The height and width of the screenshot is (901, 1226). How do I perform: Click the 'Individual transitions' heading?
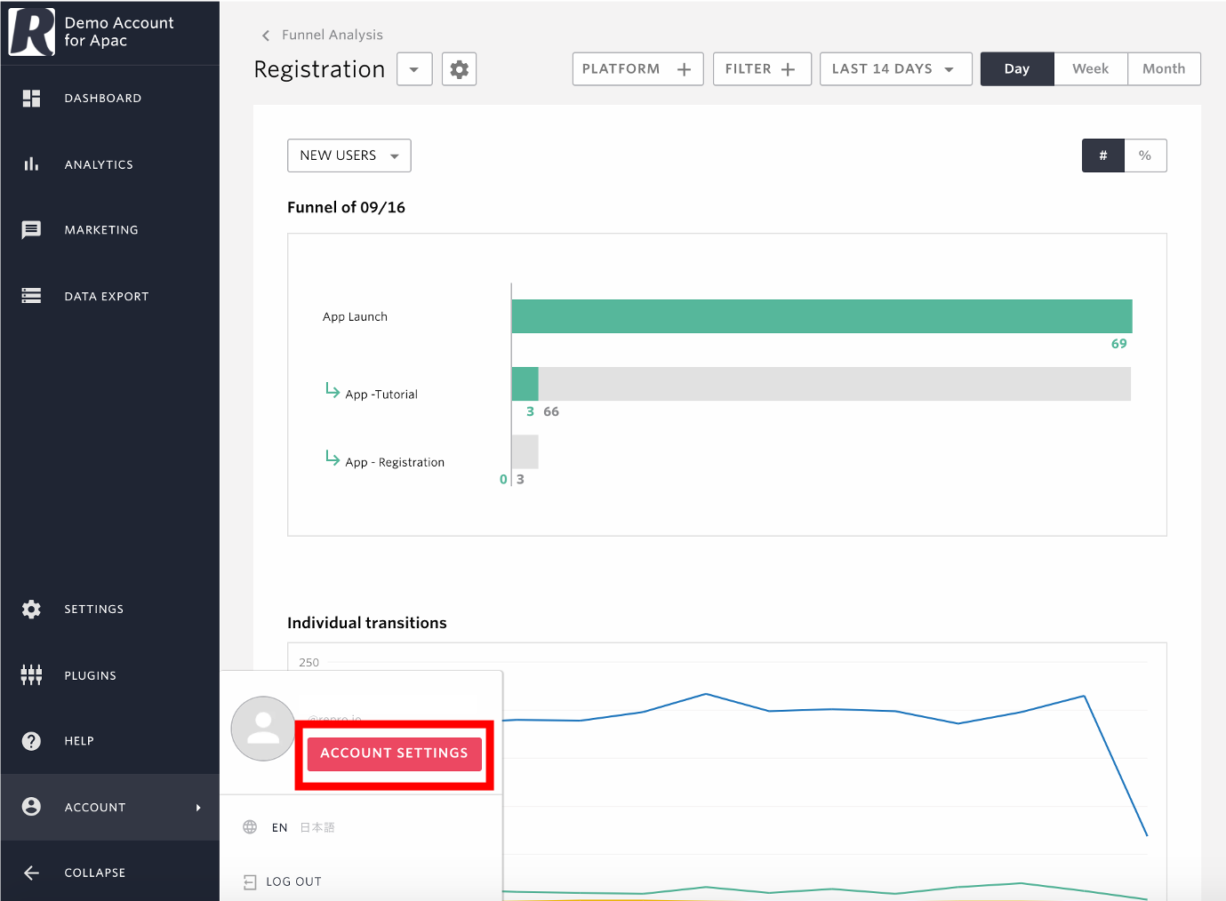tap(367, 623)
